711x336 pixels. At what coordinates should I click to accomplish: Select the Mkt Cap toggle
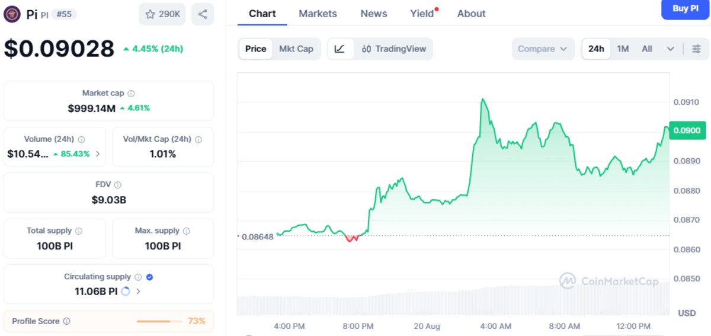pos(296,49)
